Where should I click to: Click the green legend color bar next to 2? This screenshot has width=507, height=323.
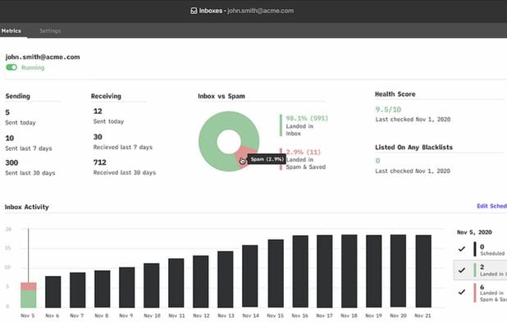click(x=475, y=270)
